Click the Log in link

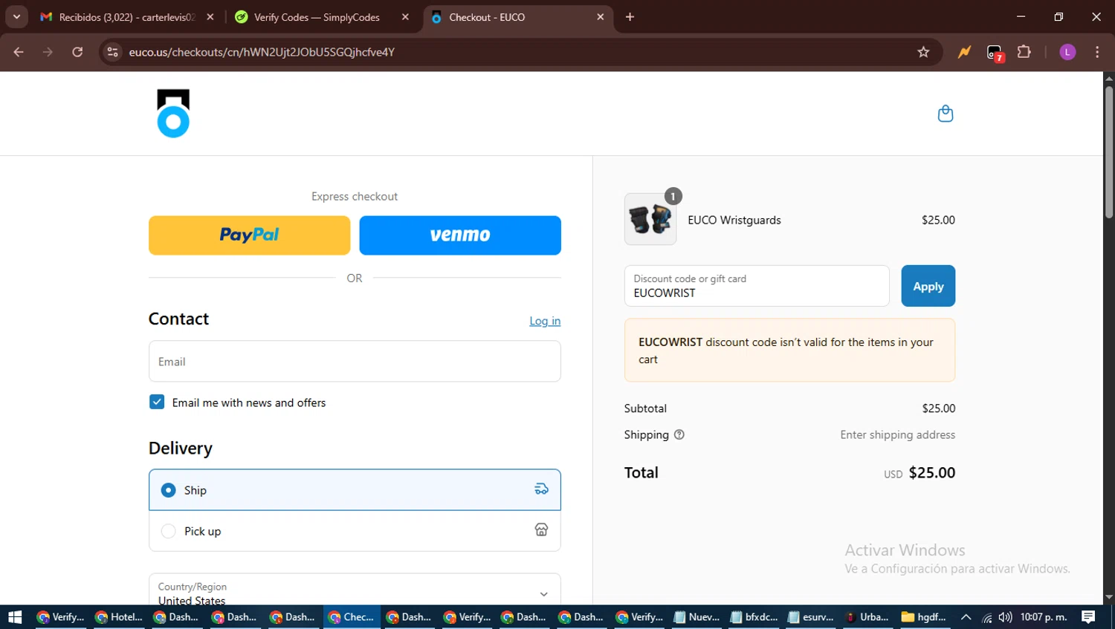(x=545, y=321)
